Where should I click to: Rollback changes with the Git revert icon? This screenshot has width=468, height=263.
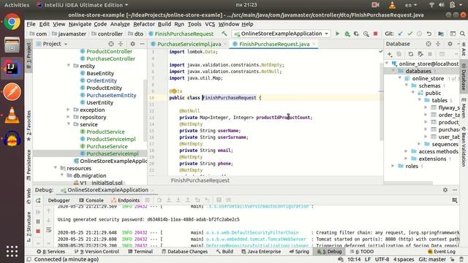coord(429,34)
